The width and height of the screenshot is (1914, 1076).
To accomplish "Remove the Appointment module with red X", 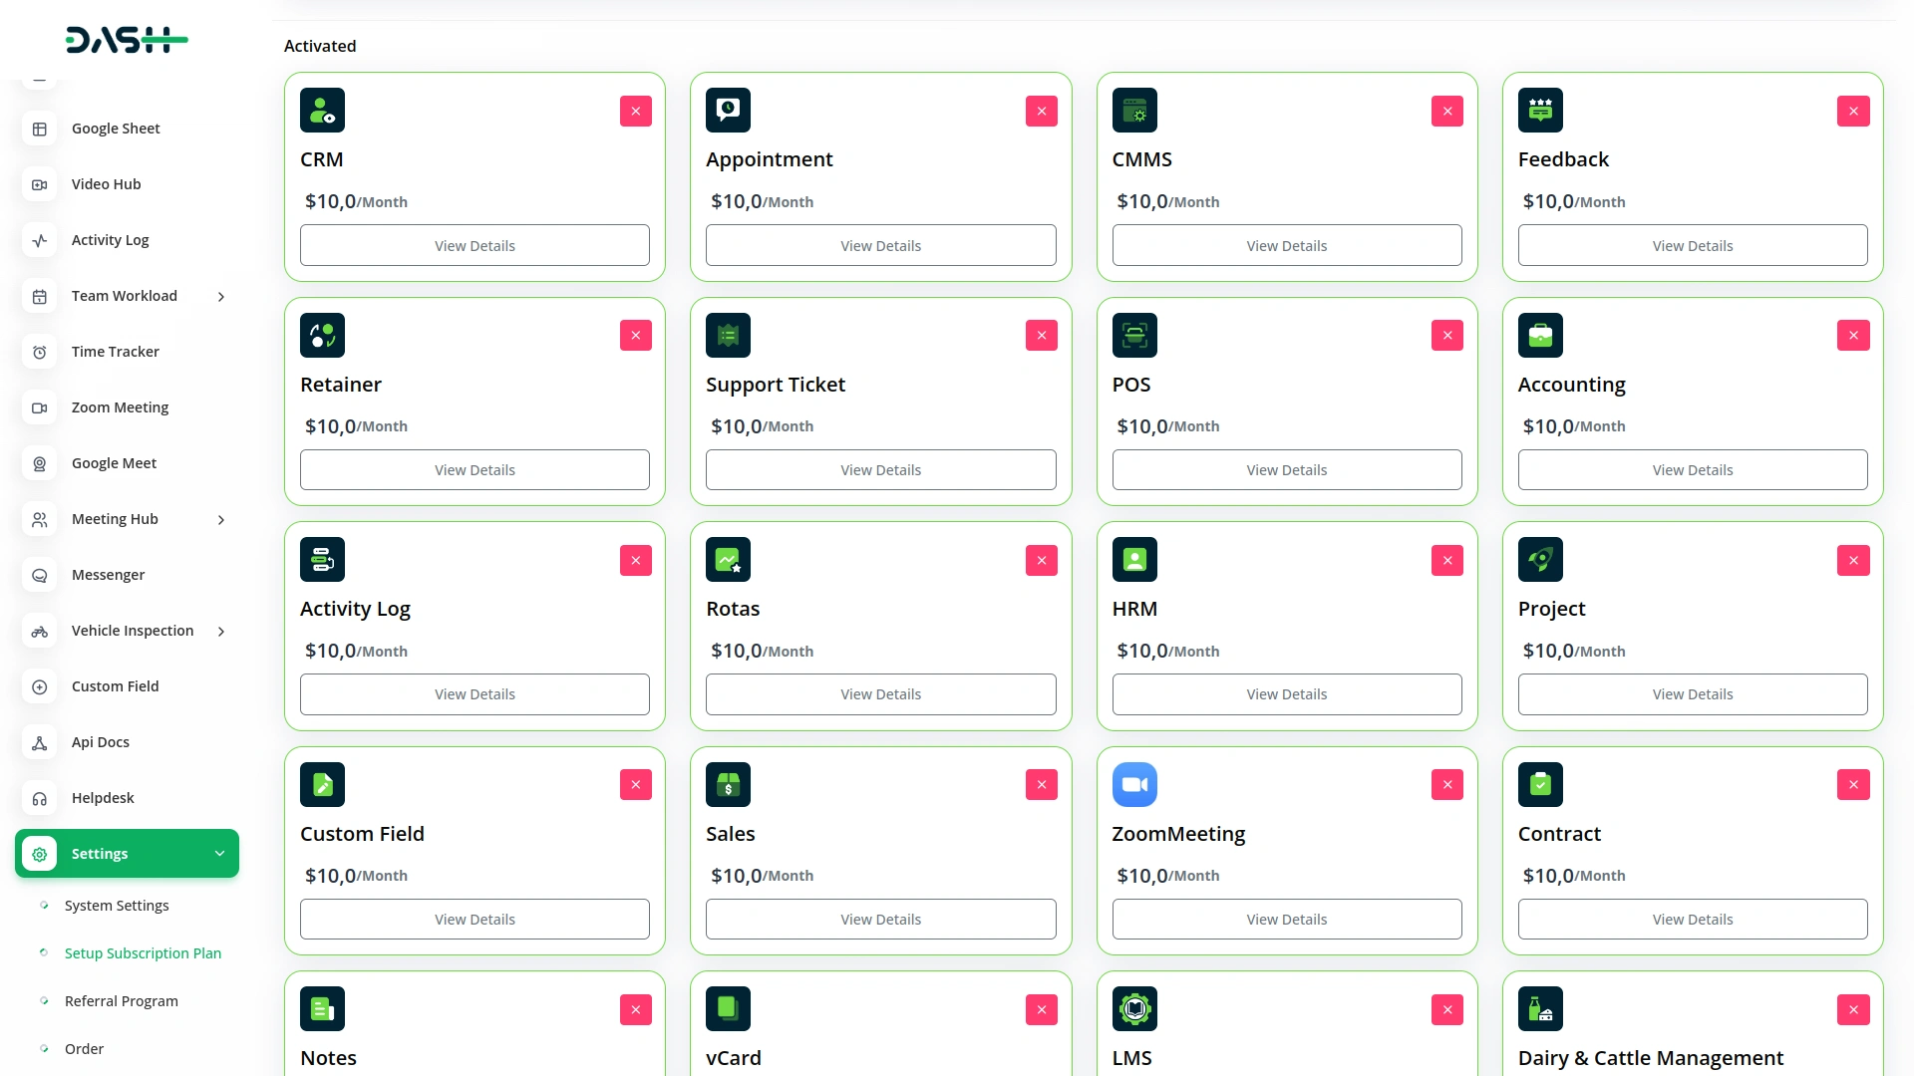I will [1041, 111].
